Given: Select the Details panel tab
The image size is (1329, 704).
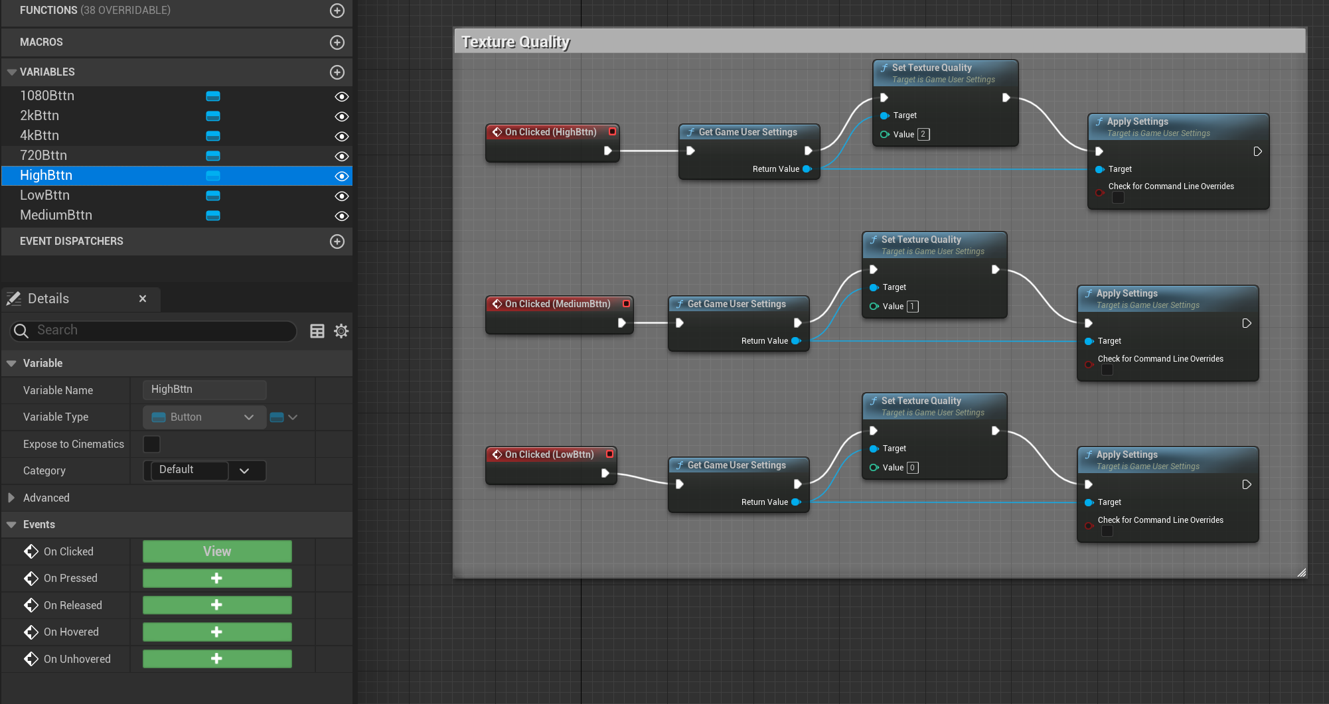Looking at the screenshot, I should pyautogui.click(x=48, y=299).
